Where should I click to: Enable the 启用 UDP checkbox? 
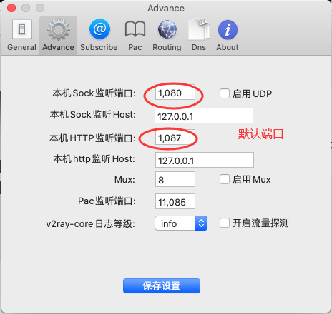point(225,93)
